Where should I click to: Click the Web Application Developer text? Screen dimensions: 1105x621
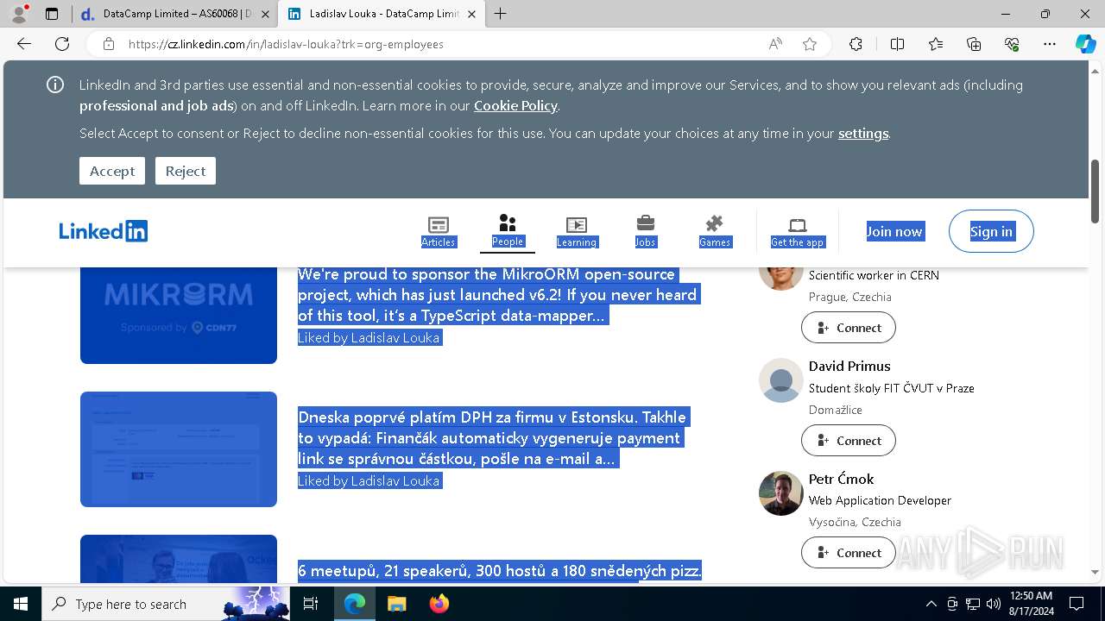tap(880, 500)
